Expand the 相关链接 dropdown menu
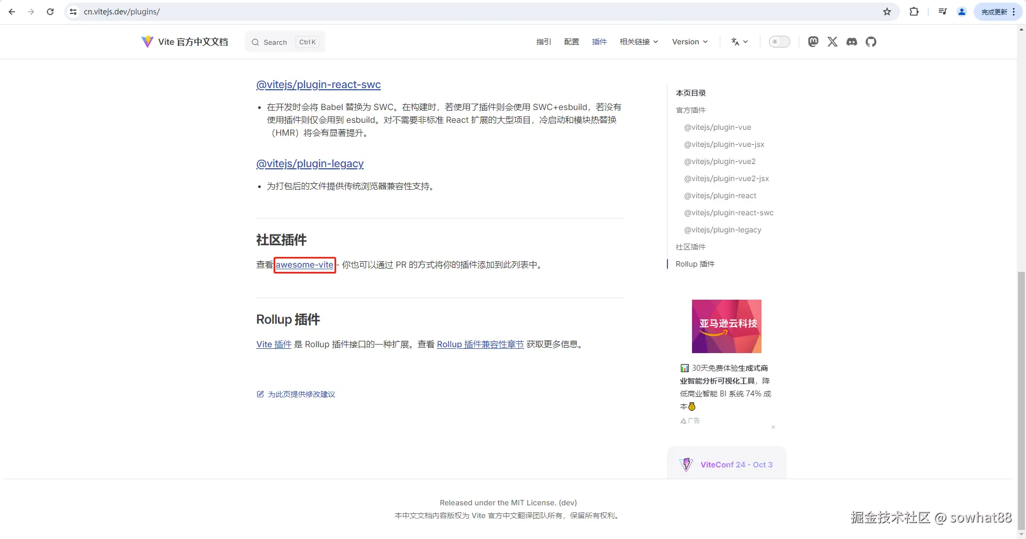 [639, 42]
